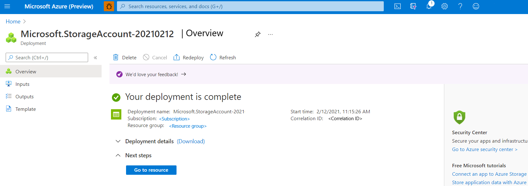
Task: Open the Resource group link
Action: [188, 126]
